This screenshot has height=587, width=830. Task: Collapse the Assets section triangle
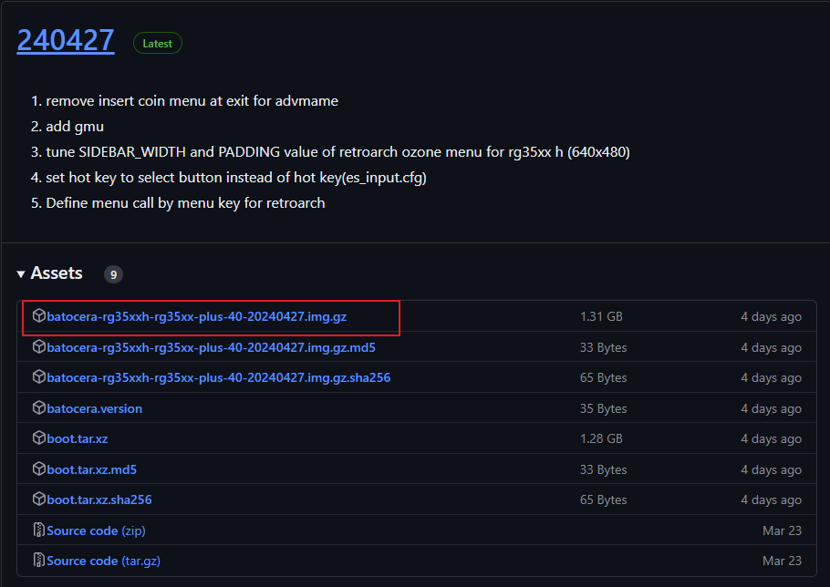[21, 274]
